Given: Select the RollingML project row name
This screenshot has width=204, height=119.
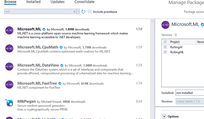Looking at the screenshot, I should (177, 52).
